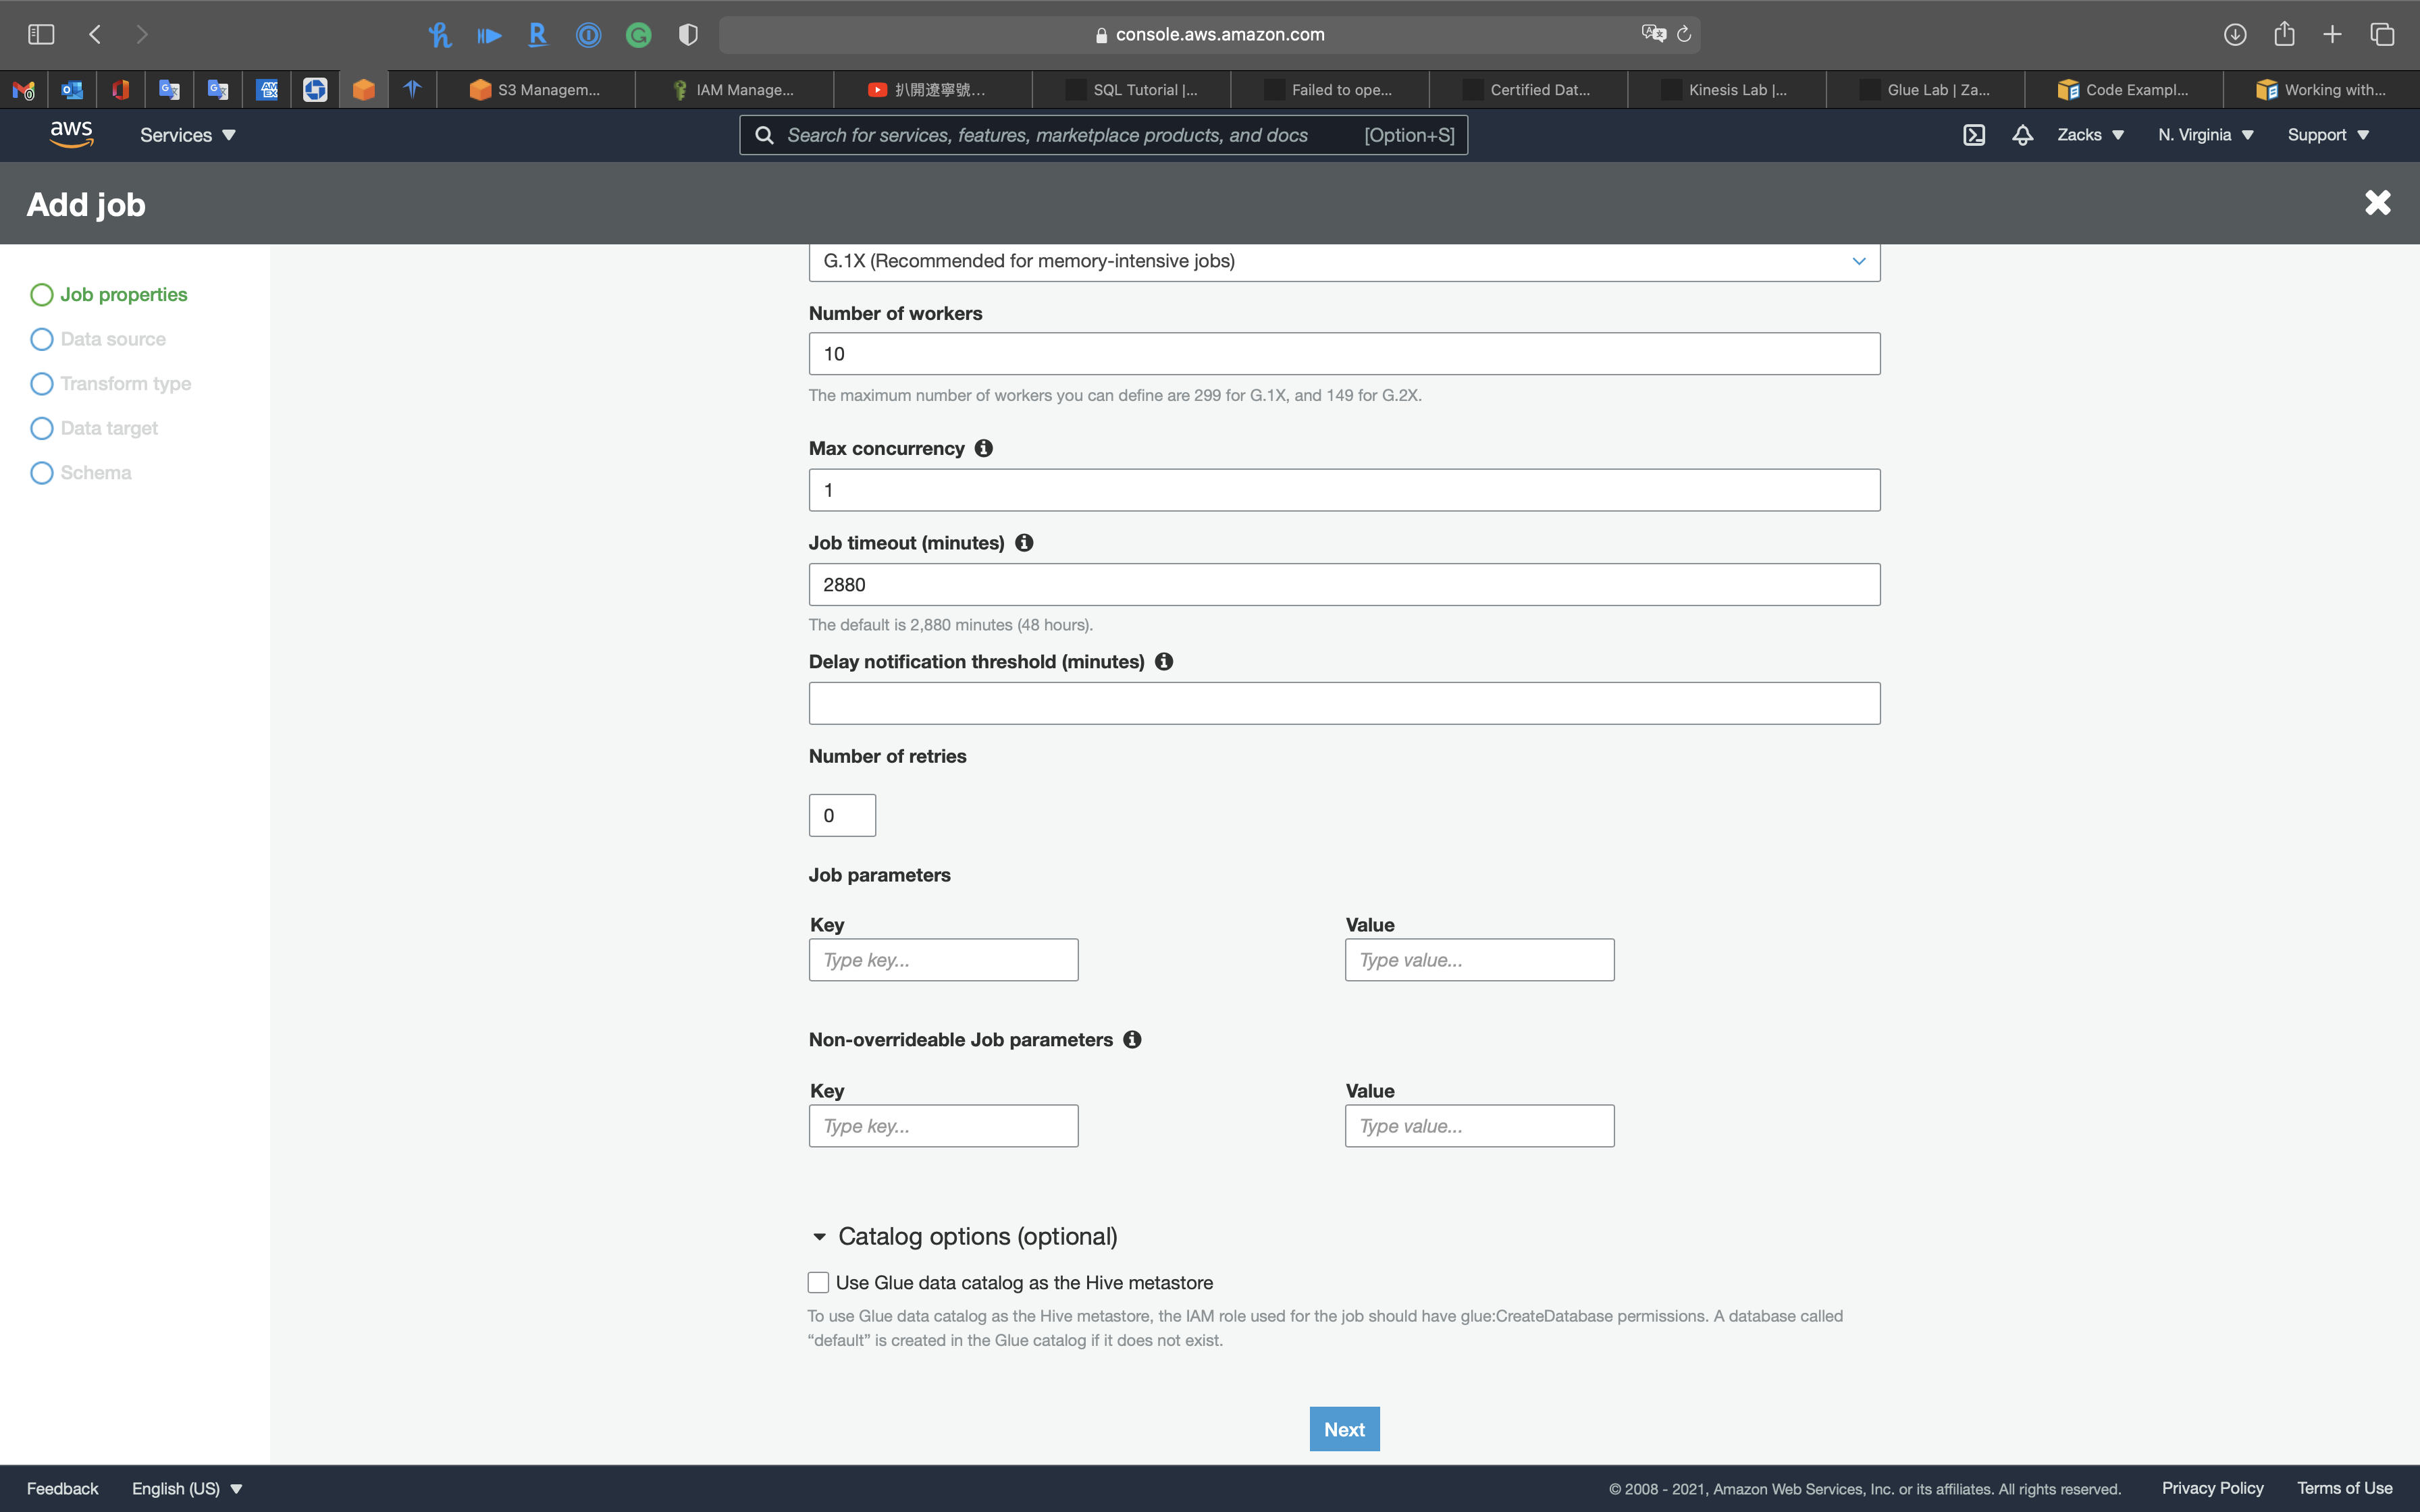2420x1512 pixels.
Task: Open the G.1X worker type dropdown
Action: point(1343,261)
